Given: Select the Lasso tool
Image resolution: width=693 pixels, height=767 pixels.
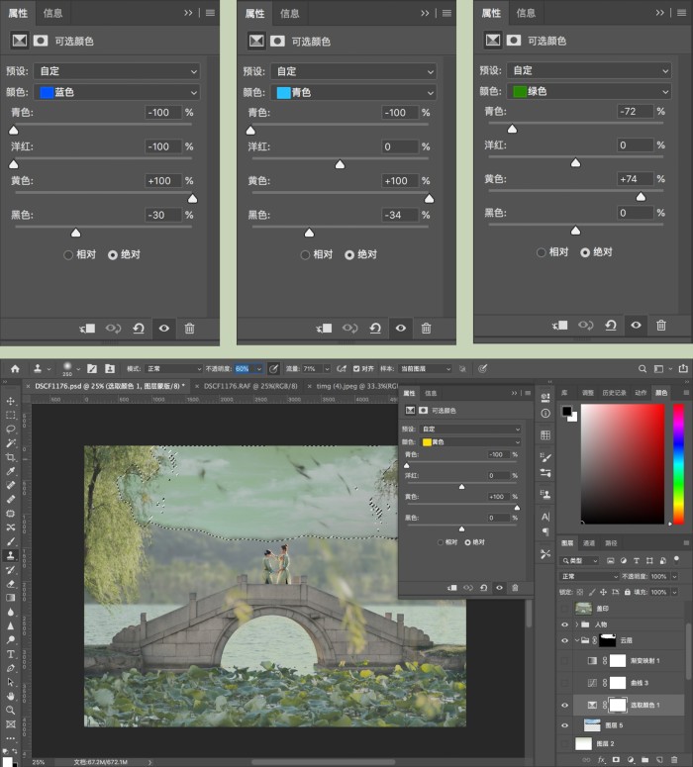Looking at the screenshot, I should pos(10,429).
